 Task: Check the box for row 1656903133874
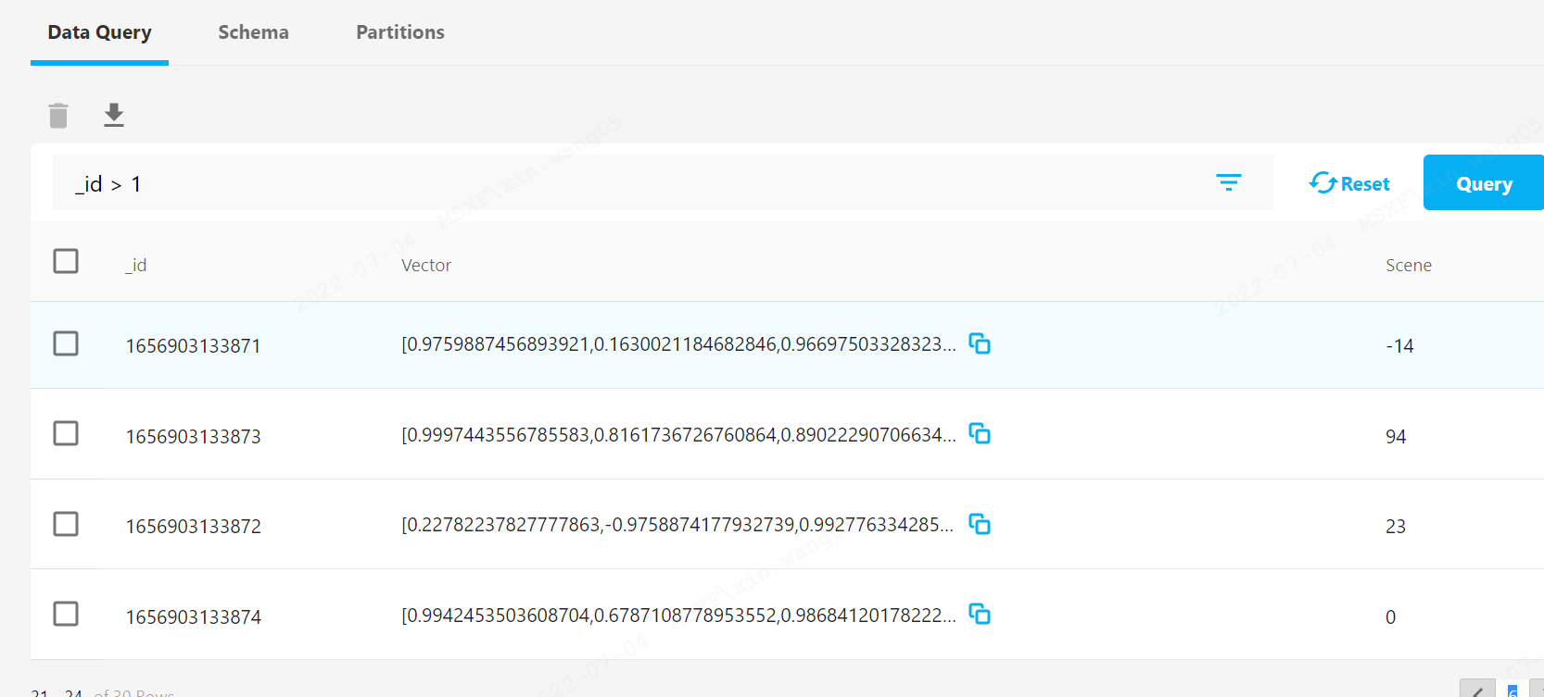(x=66, y=614)
